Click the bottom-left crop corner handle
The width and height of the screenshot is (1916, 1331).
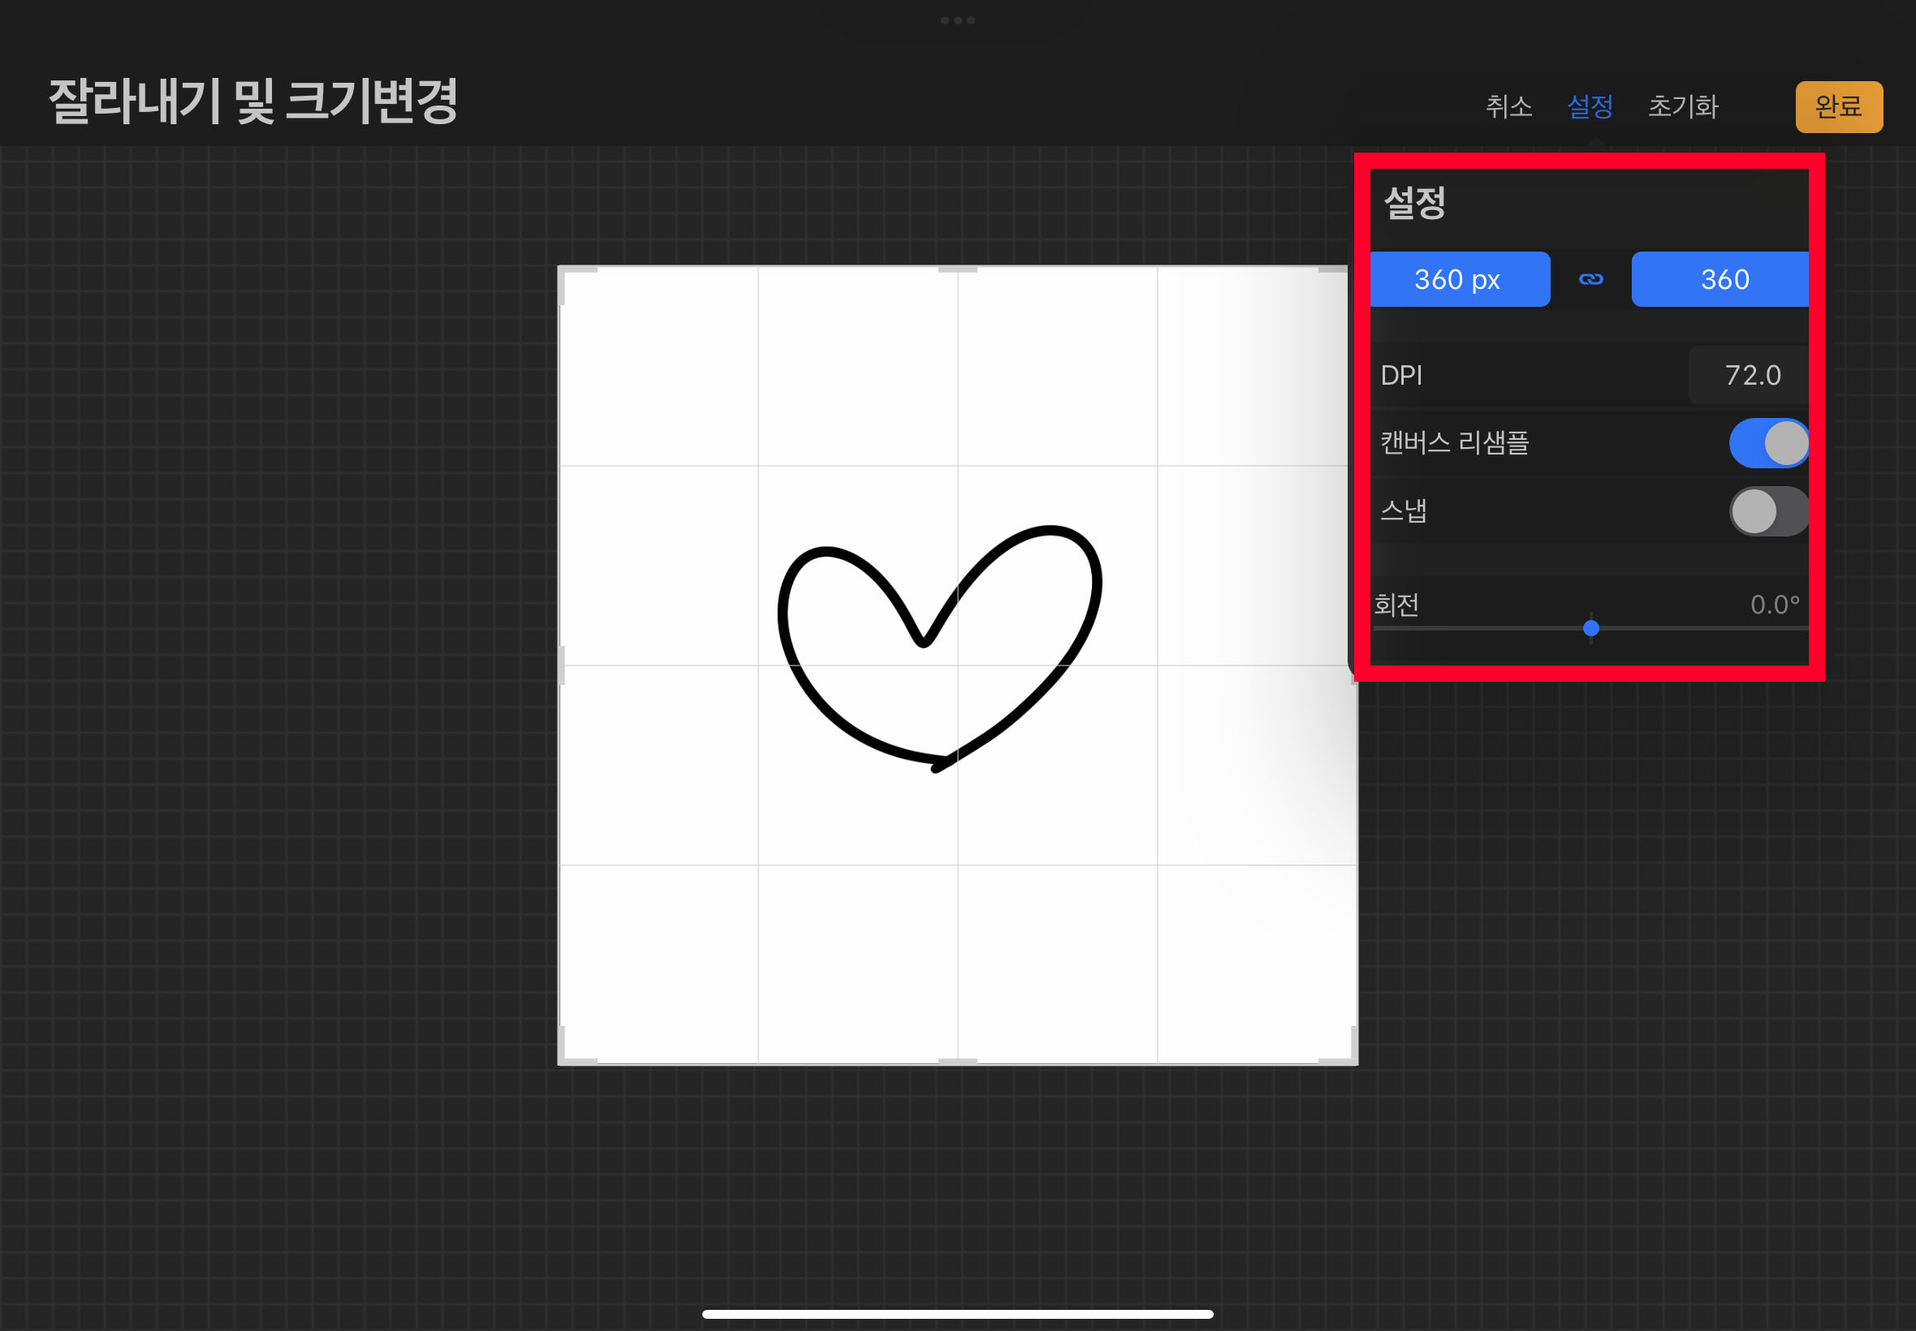[576, 1046]
